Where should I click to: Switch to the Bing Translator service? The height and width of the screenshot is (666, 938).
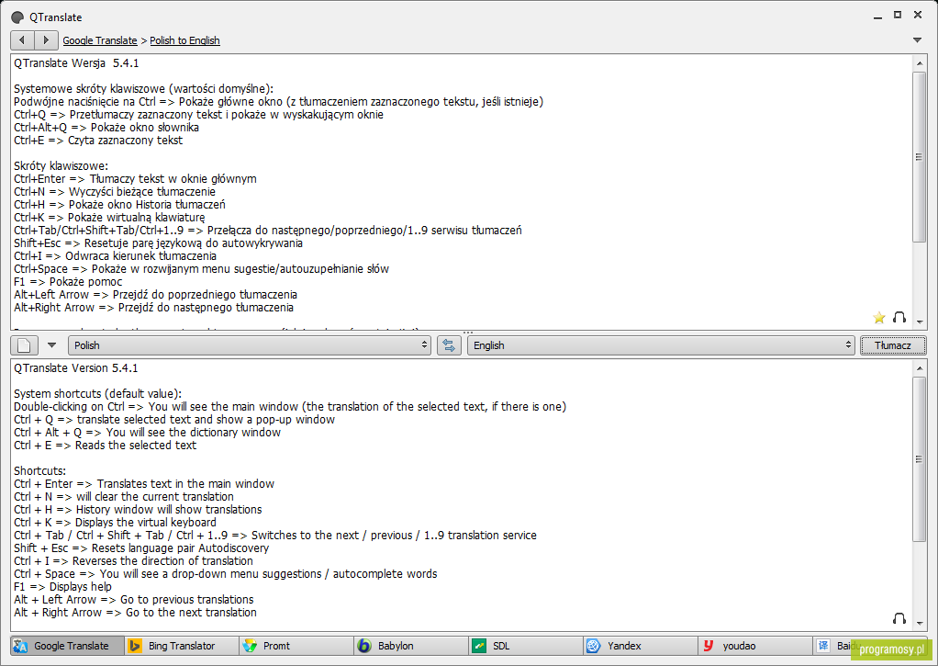click(x=182, y=646)
